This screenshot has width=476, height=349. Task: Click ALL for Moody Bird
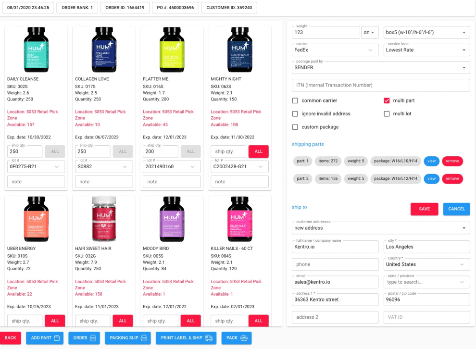(x=191, y=321)
